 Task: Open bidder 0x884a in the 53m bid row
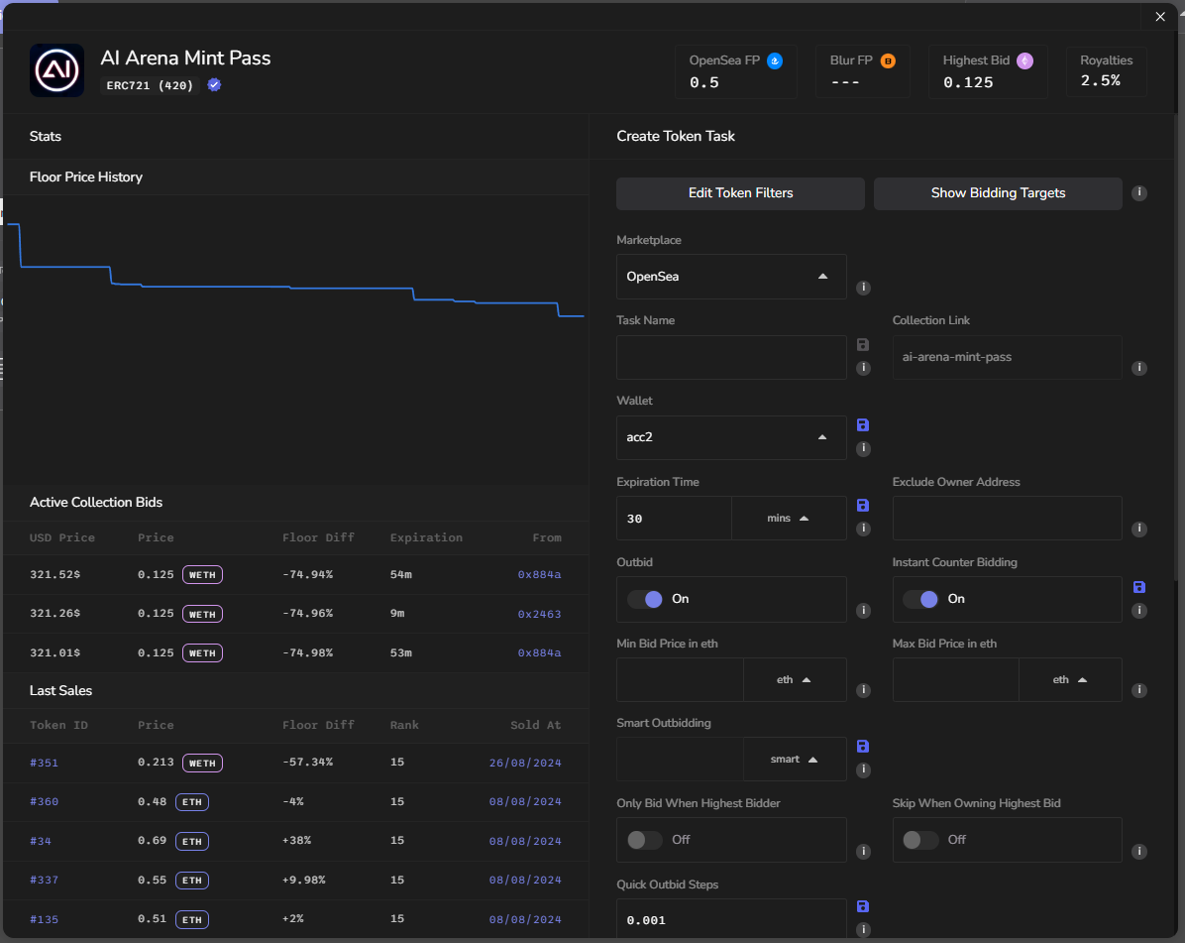point(539,652)
